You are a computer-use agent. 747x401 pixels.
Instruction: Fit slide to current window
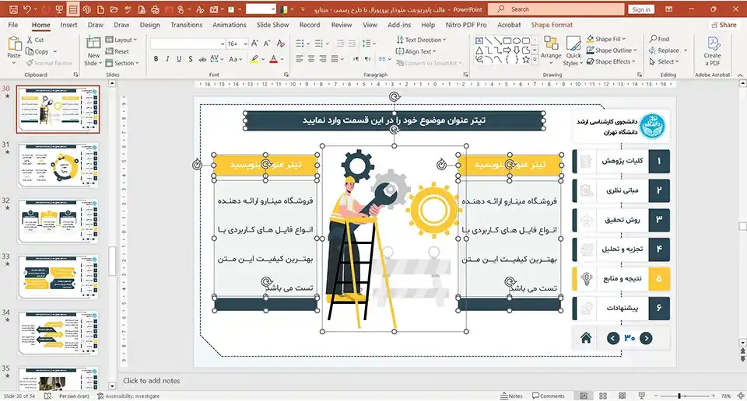click(x=740, y=396)
